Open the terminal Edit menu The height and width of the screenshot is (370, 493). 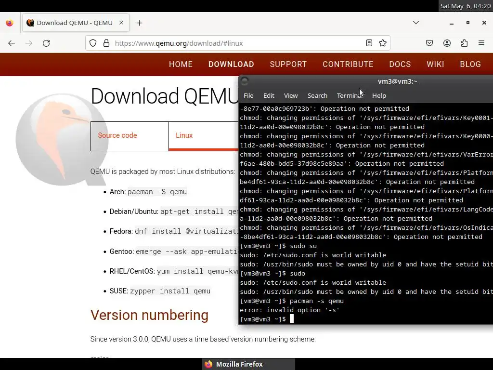269,96
